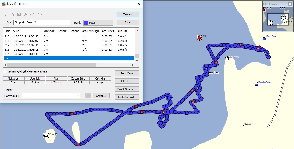Click the Undo arrow icon
Viewport: 294px width, 149px height.
tap(33, 15)
